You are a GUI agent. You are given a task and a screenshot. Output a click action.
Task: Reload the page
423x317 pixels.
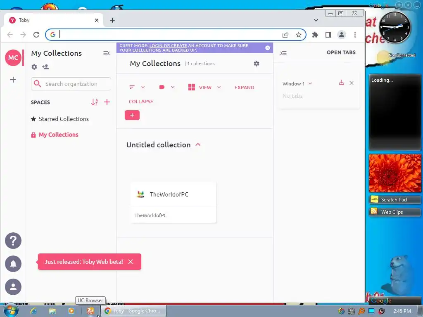point(36,35)
